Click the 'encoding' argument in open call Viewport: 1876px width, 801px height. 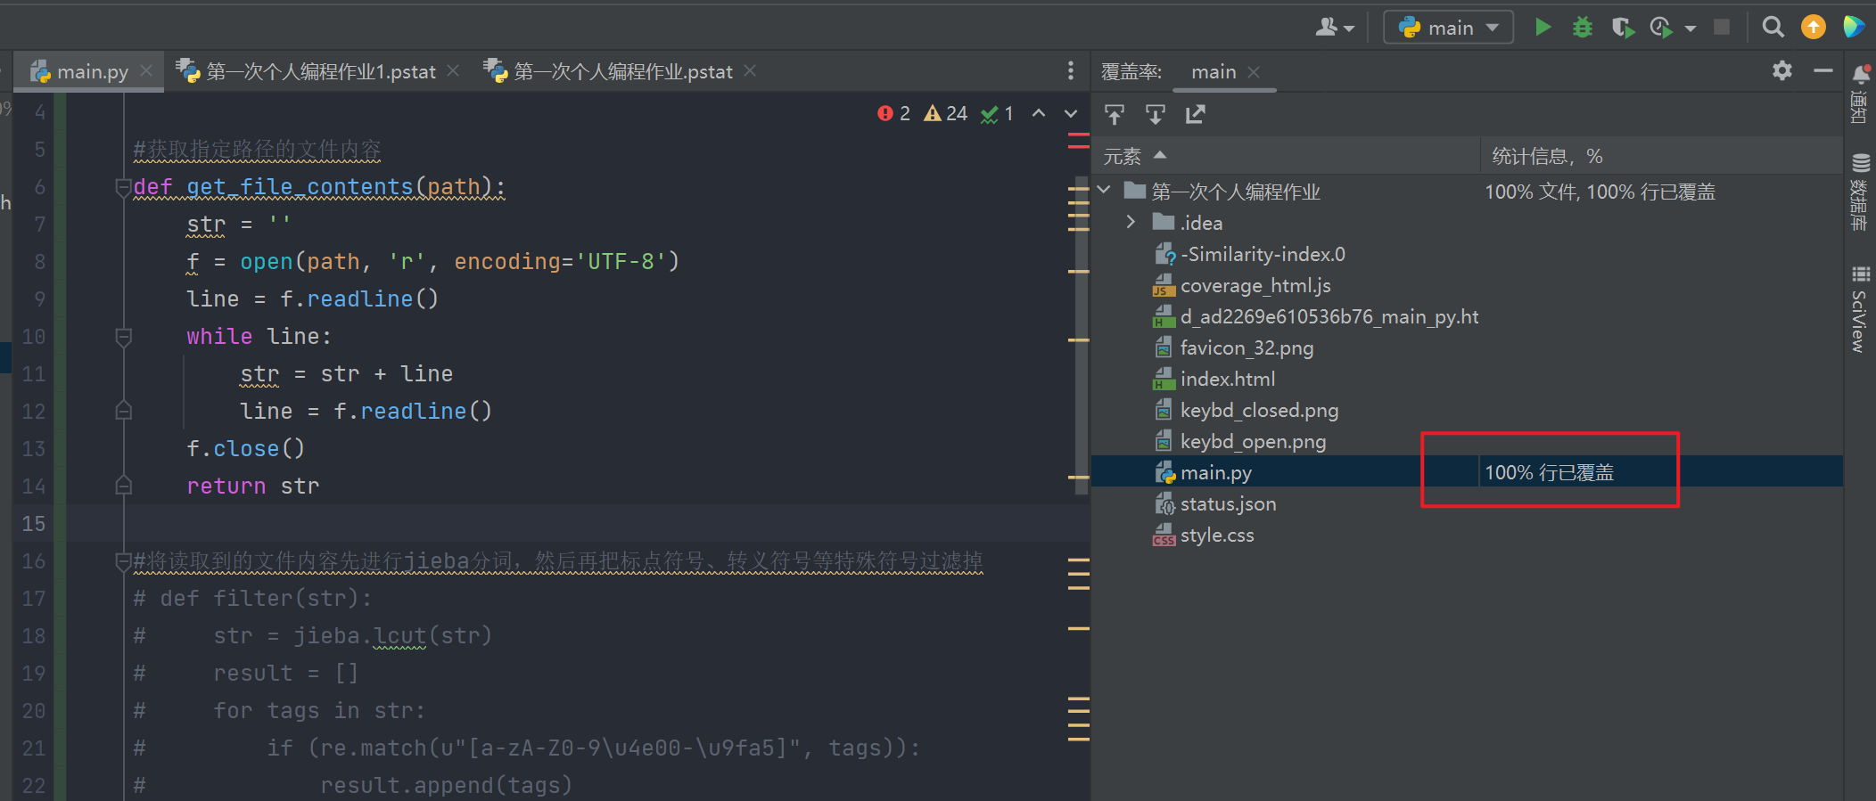tap(507, 262)
